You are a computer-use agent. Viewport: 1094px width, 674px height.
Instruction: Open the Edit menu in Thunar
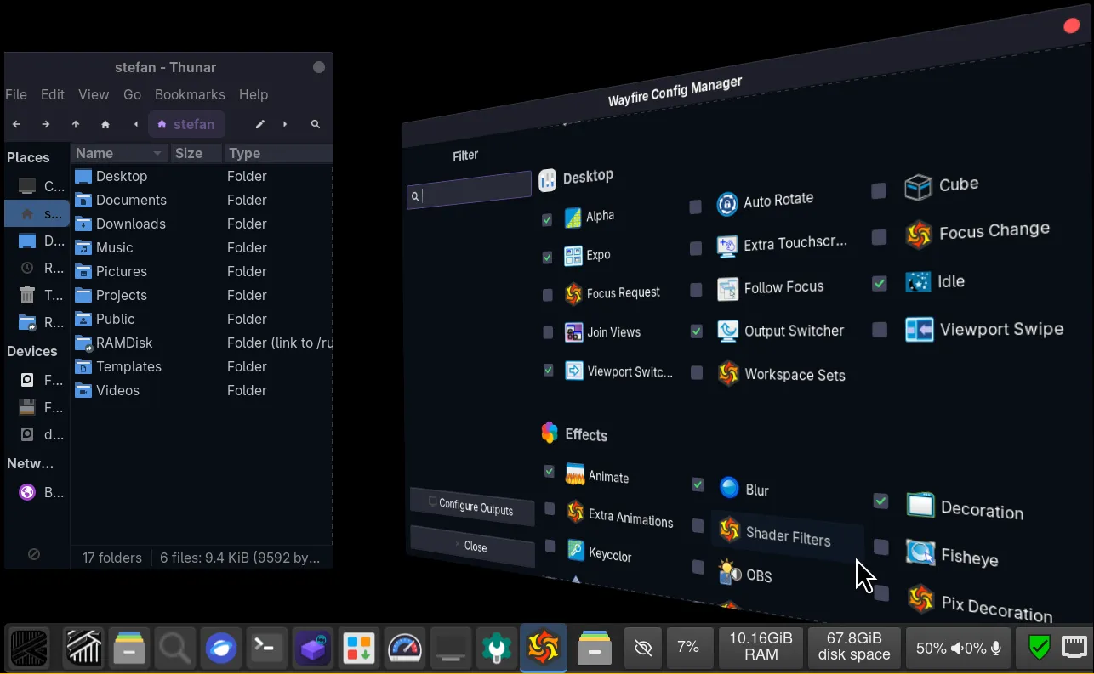pos(53,94)
